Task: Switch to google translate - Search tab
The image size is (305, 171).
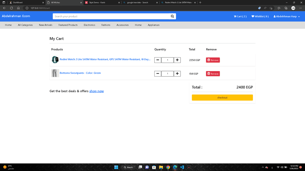Action: 141,2
